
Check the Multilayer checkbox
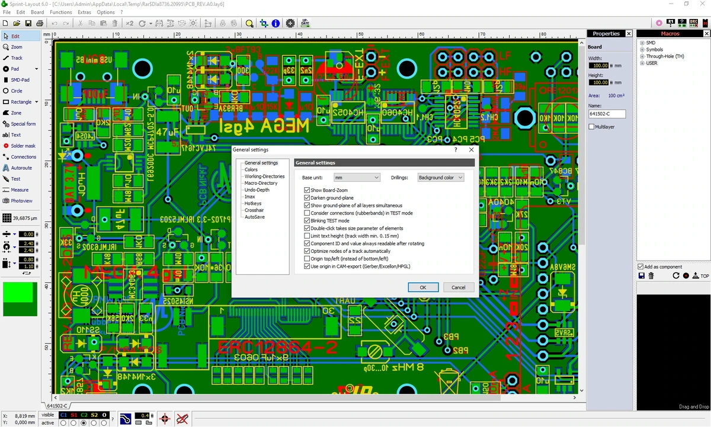pos(591,127)
